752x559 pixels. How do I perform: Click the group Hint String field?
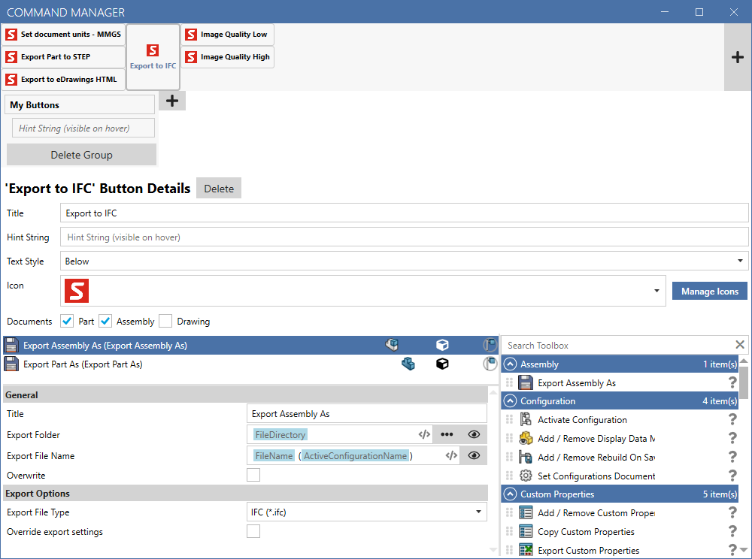pos(83,128)
